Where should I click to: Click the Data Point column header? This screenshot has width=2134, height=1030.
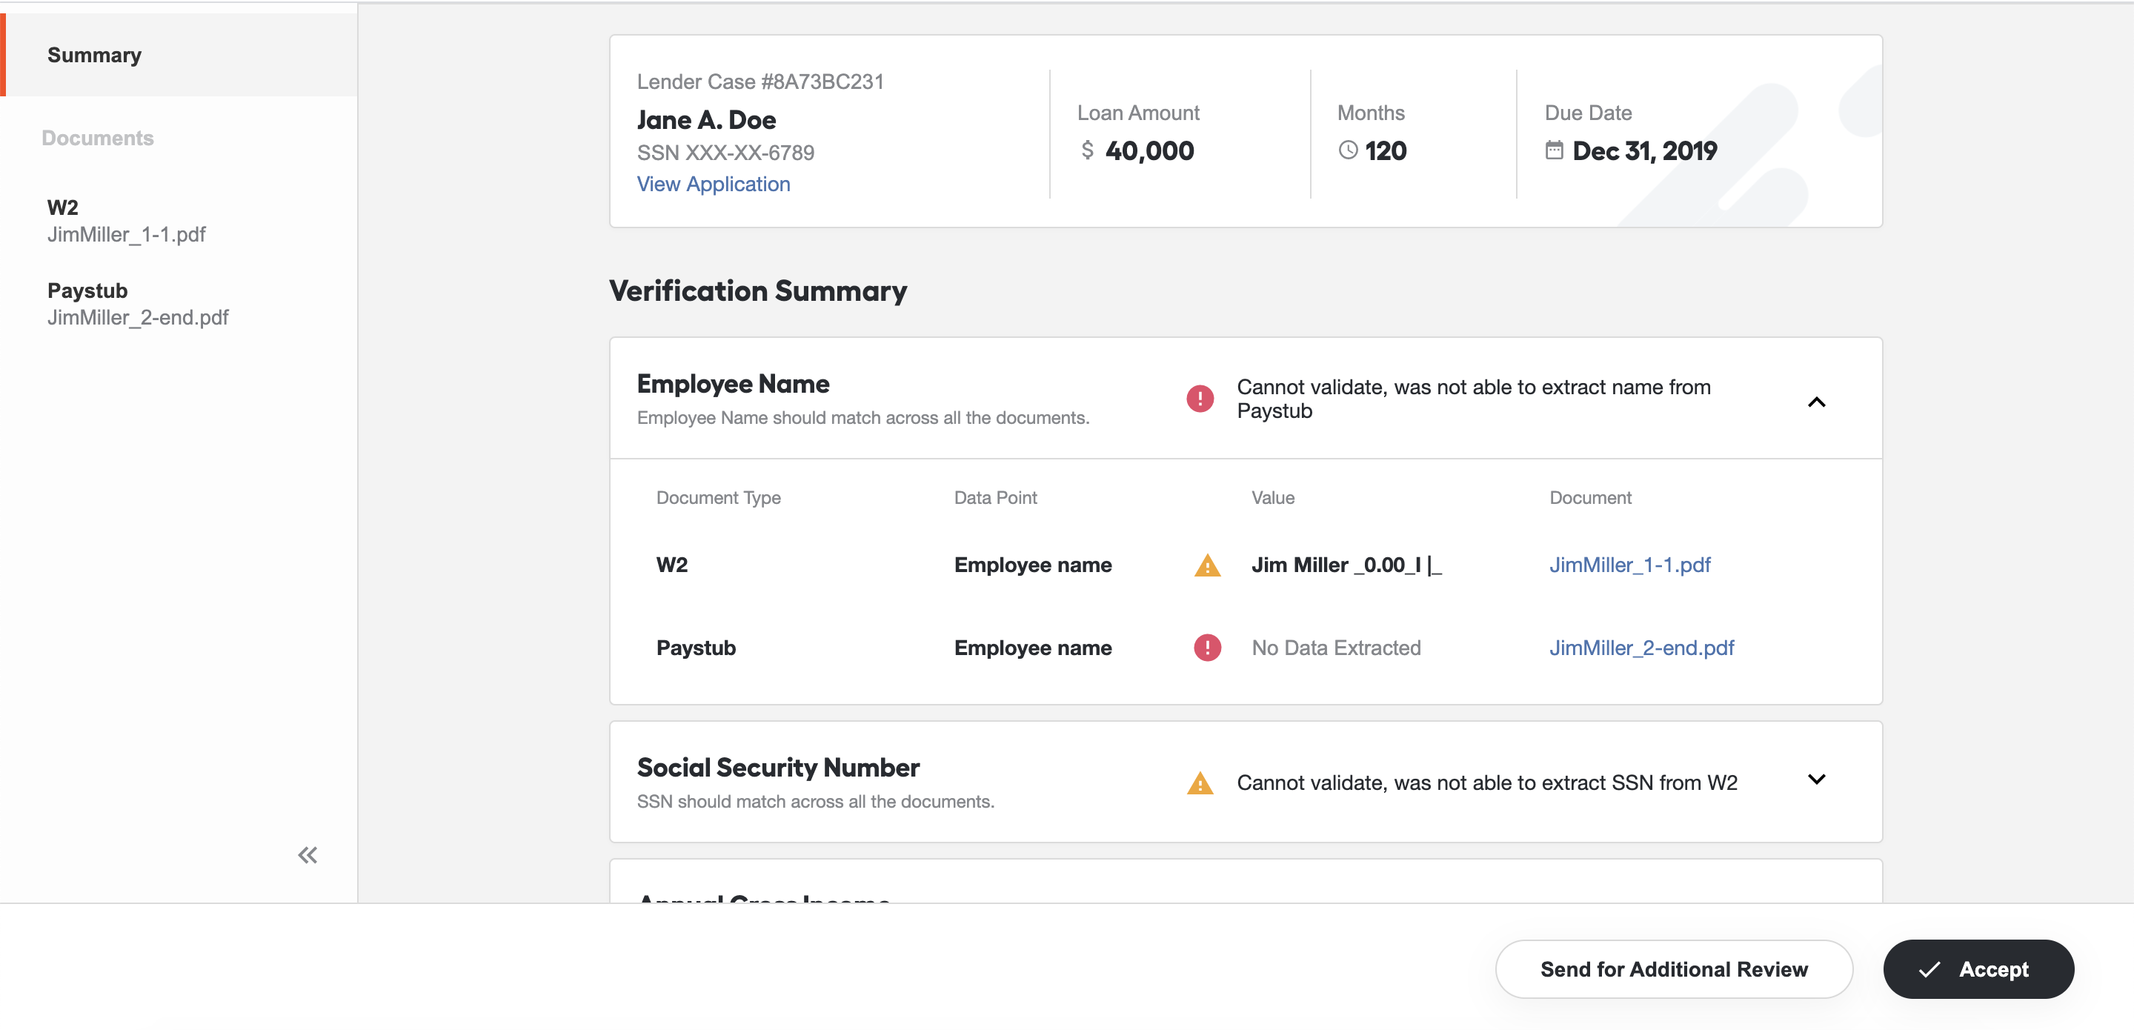pos(995,497)
